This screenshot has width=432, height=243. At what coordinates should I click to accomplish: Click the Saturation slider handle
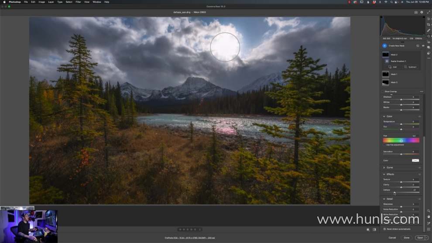coord(401,154)
